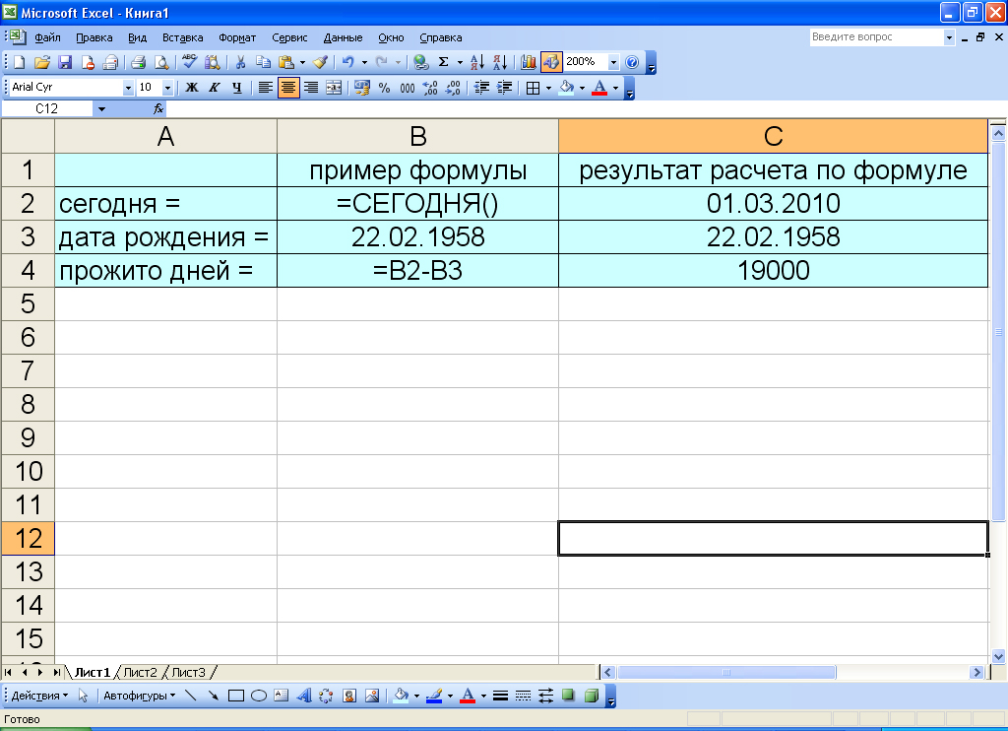Image resolution: width=1008 pixels, height=731 pixels.
Task: Switch to the Лист2 sheet tab
Action: point(140,673)
